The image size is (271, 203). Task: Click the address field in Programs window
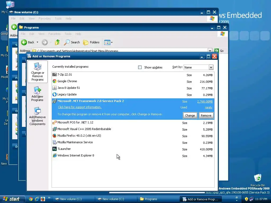point(120,51)
